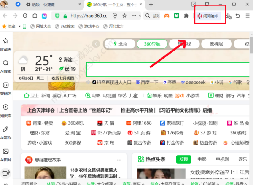Open the AI图片 sidebar tool
Image resolution: width=253 pixels, height=185 pixels.
(x=6, y=153)
